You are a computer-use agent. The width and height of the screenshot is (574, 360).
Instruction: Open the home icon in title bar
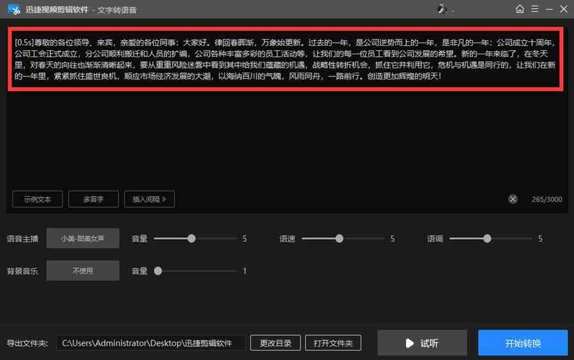520,9
